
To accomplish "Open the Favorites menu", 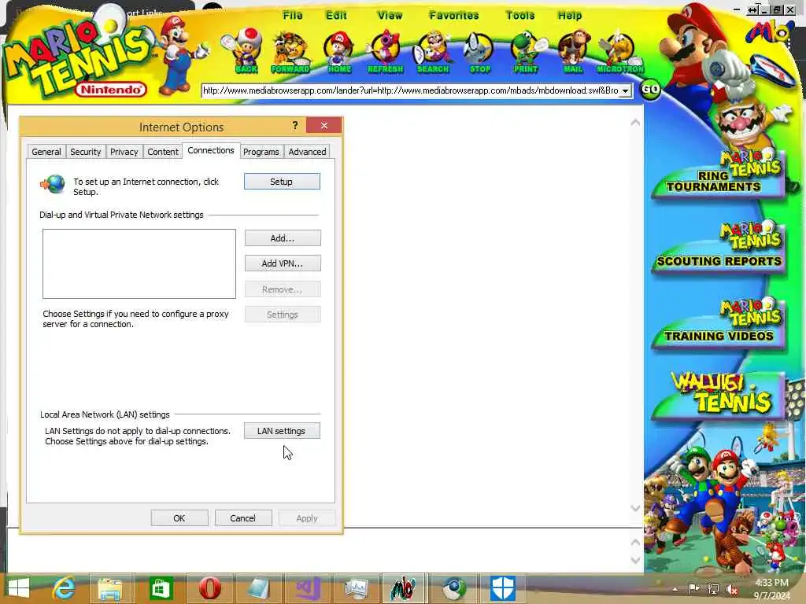I will (454, 16).
